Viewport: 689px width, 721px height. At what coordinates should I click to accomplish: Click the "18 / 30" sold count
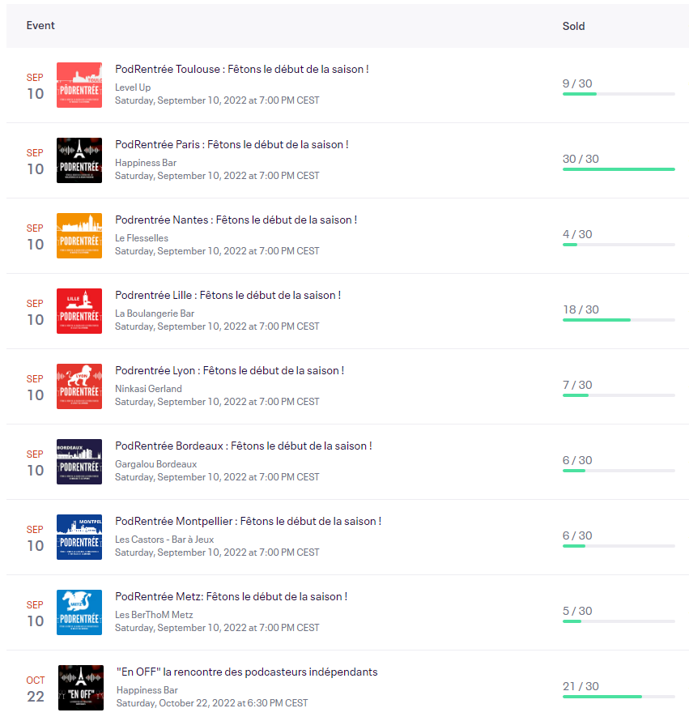pyautogui.click(x=581, y=310)
